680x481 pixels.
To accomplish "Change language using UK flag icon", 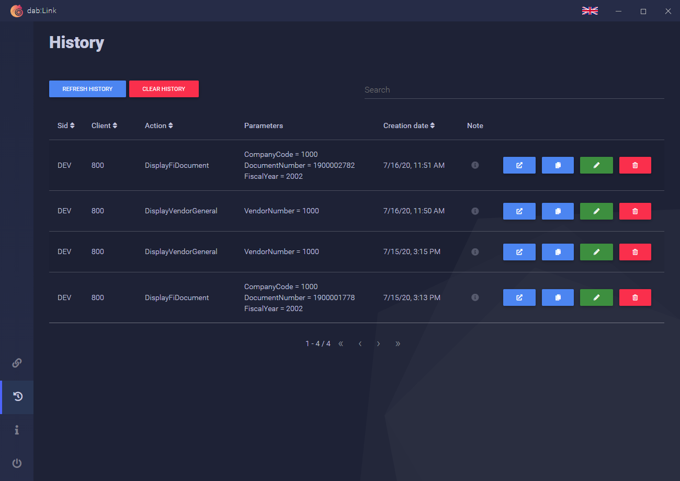I will [590, 11].
